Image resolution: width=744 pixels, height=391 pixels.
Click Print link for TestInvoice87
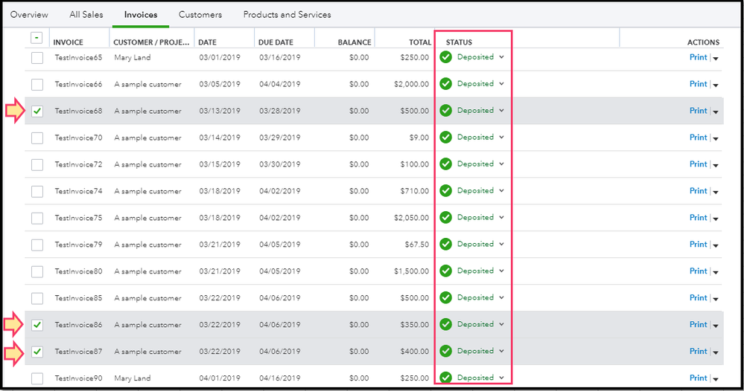[x=698, y=352]
